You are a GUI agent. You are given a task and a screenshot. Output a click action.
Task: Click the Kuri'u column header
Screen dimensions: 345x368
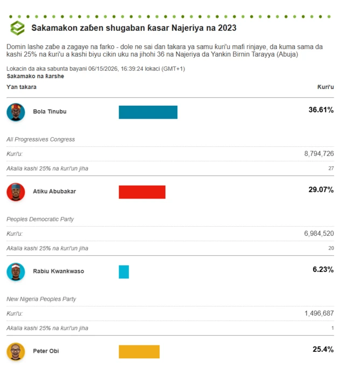coord(326,87)
